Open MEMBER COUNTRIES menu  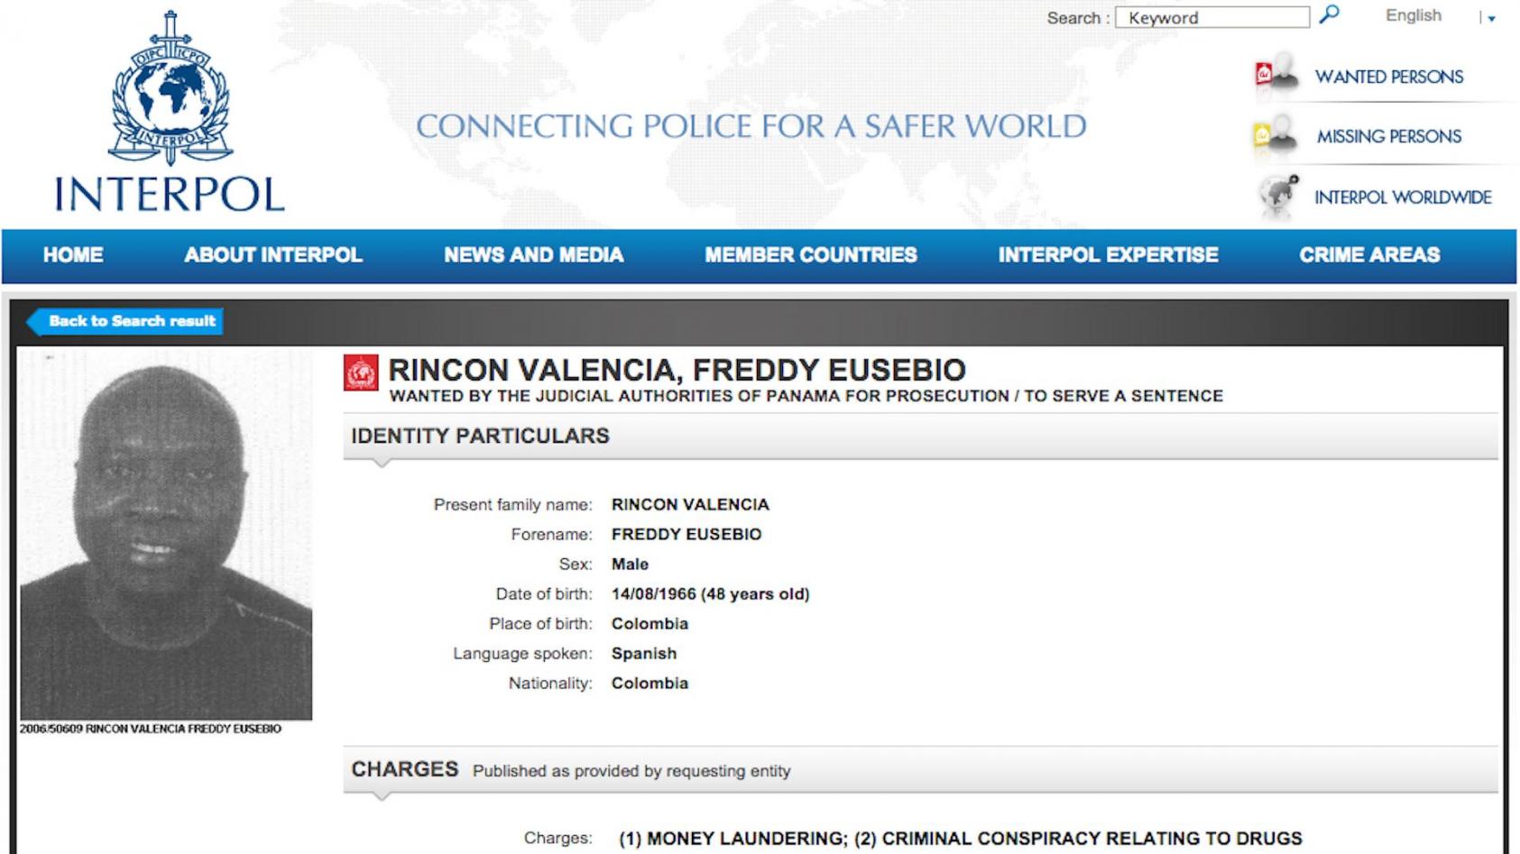click(810, 255)
